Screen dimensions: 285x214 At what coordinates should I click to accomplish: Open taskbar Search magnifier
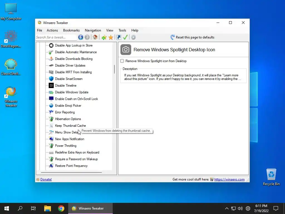coord(20,208)
